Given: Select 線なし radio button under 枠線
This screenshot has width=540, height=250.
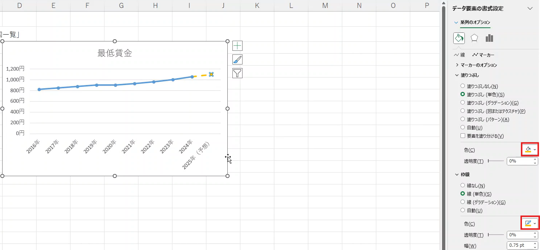Looking at the screenshot, I should pyautogui.click(x=463, y=186).
